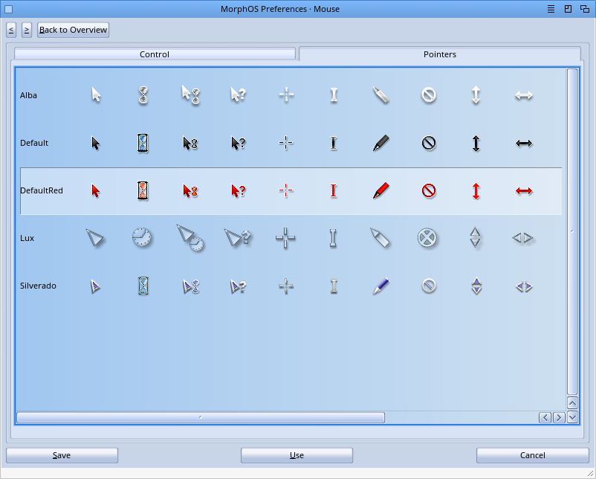The height and width of the screenshot is (479, 596).
Task: Click the scroll right arrow button
Action: (x=559, y=417)
